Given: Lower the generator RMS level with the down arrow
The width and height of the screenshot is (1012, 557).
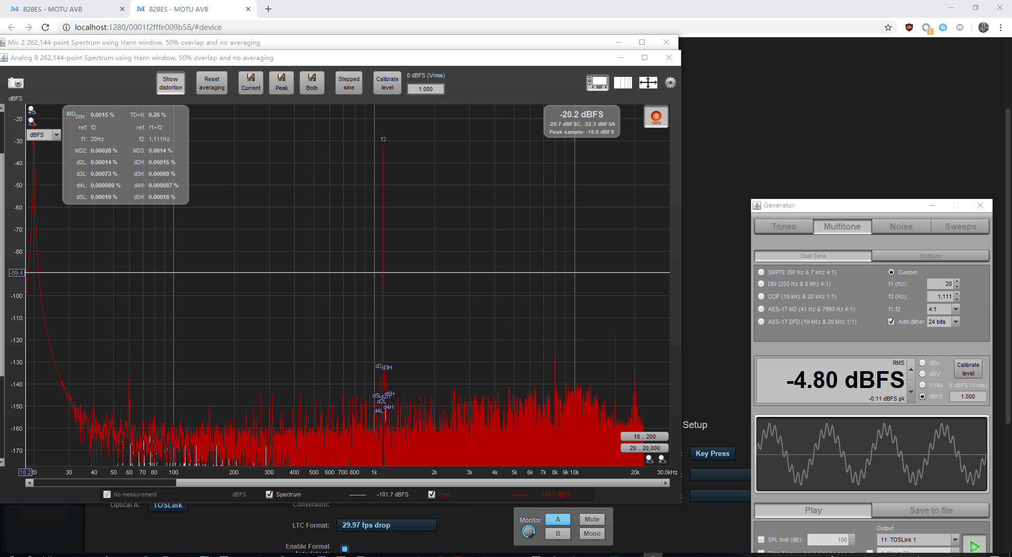Looking at the screenshot, I should pyautogui.click(x=911, y=392).
